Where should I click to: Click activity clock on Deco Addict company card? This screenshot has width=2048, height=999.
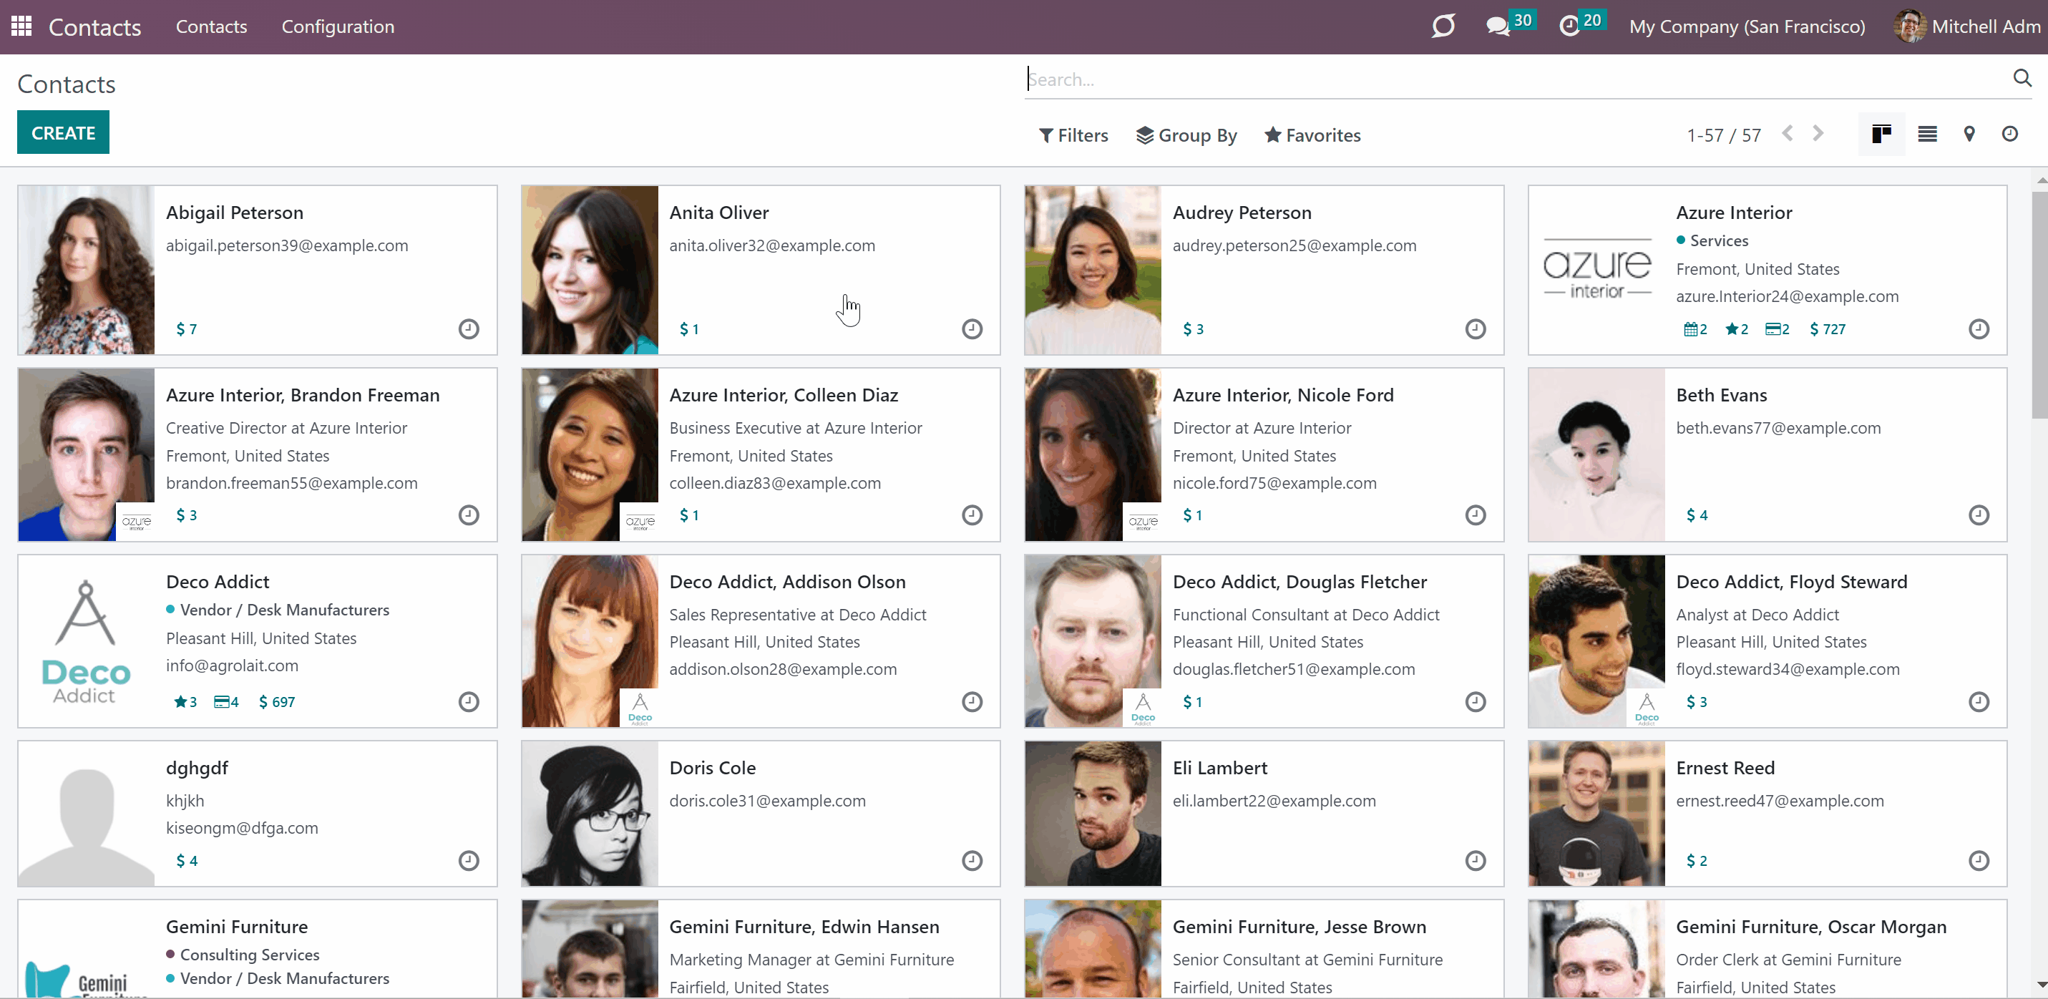[469, 701]
